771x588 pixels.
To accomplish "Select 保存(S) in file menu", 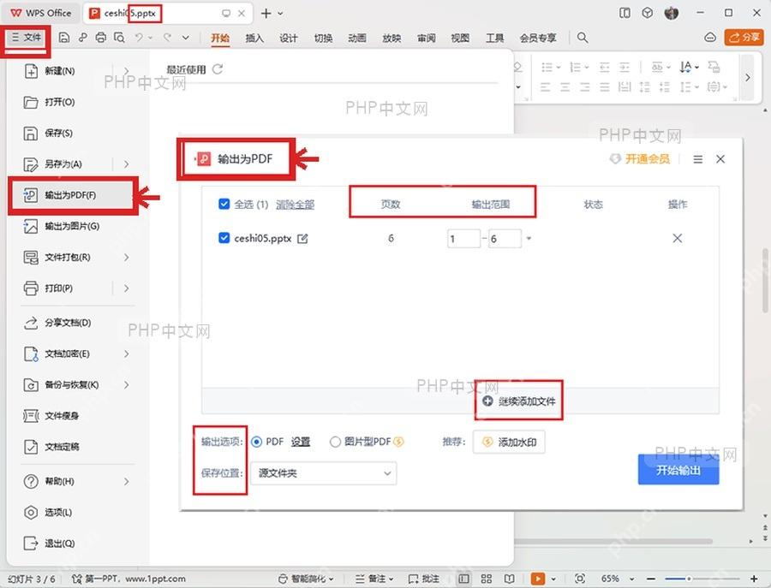I will (x=59, y=134).
